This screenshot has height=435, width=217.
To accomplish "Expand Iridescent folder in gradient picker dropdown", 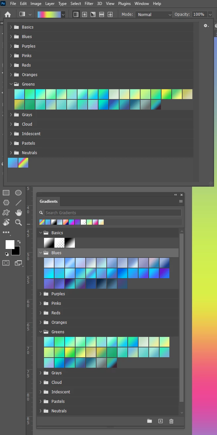I will coord(11,134).
